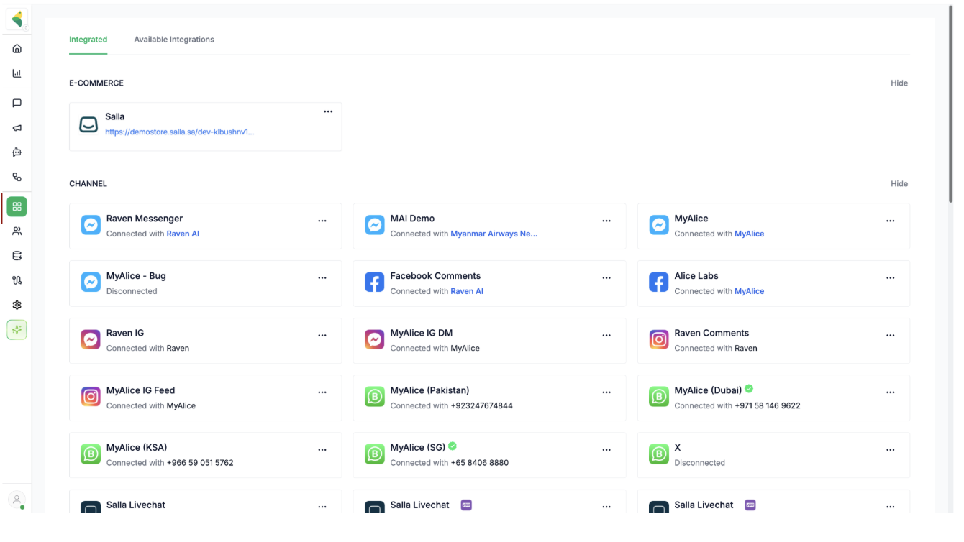This screenshot has width=964, height=542.
Task: Open the three-dot menu on MyAlice (KSA) card
Action: point(322,450)
